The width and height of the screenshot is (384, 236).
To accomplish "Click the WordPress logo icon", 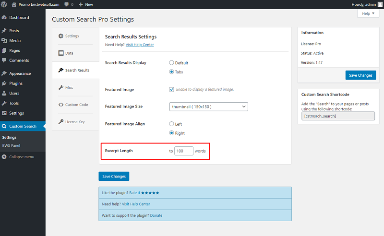I will coord(4,4).
